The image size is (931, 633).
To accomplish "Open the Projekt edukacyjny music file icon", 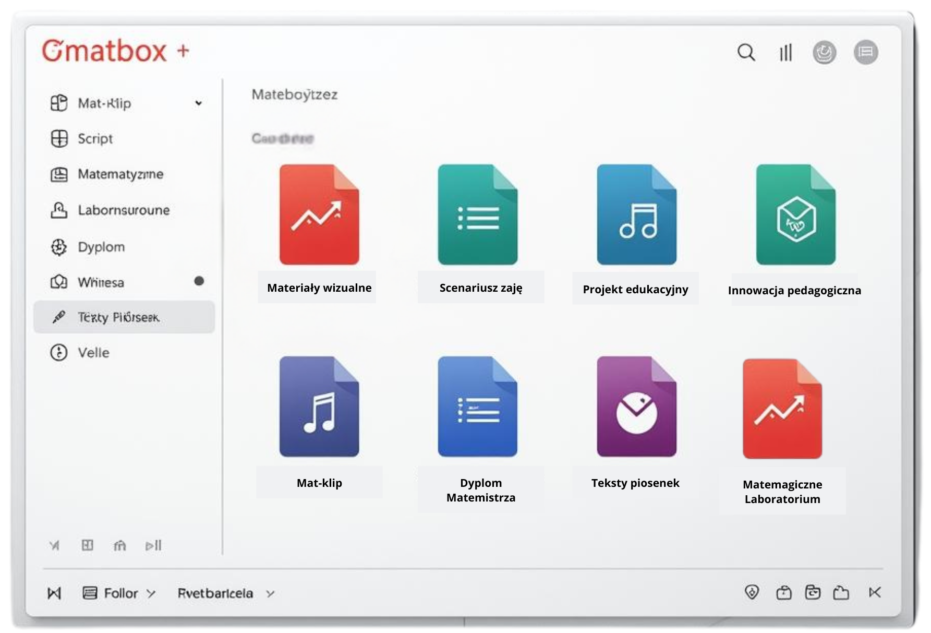I will (x=636, y=214).
